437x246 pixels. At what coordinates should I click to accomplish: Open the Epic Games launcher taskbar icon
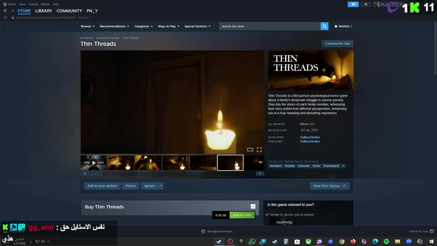[241, 242]
